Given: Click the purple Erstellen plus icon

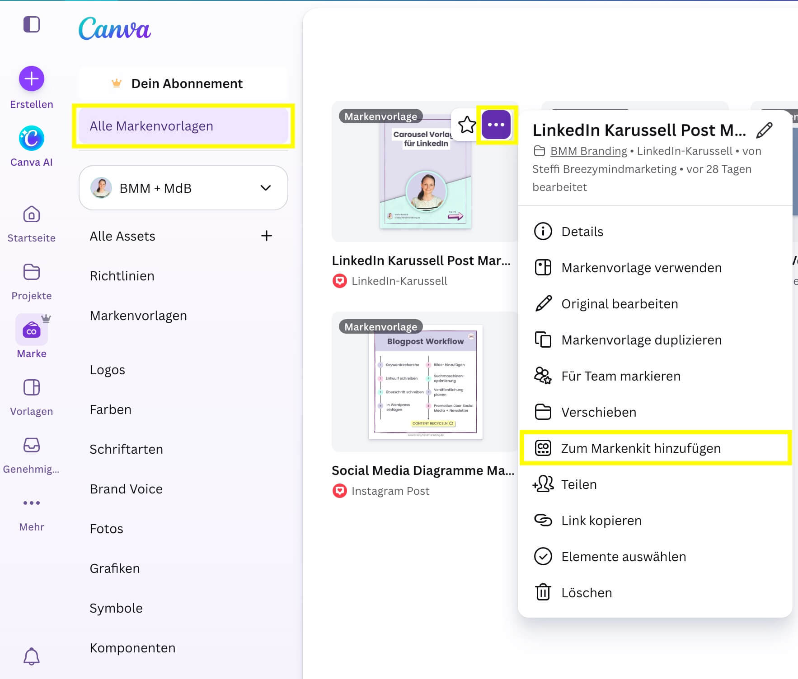Looking at the screenshot, I should [x=31, y=79].
